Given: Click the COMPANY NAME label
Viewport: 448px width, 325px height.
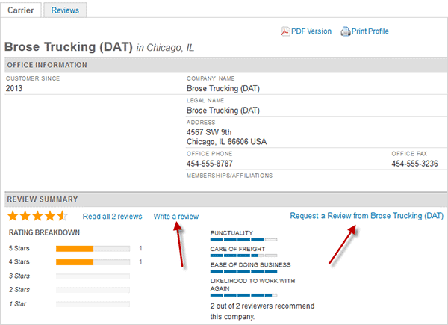Looking at the screenshot, I should [x=211, y=78].
